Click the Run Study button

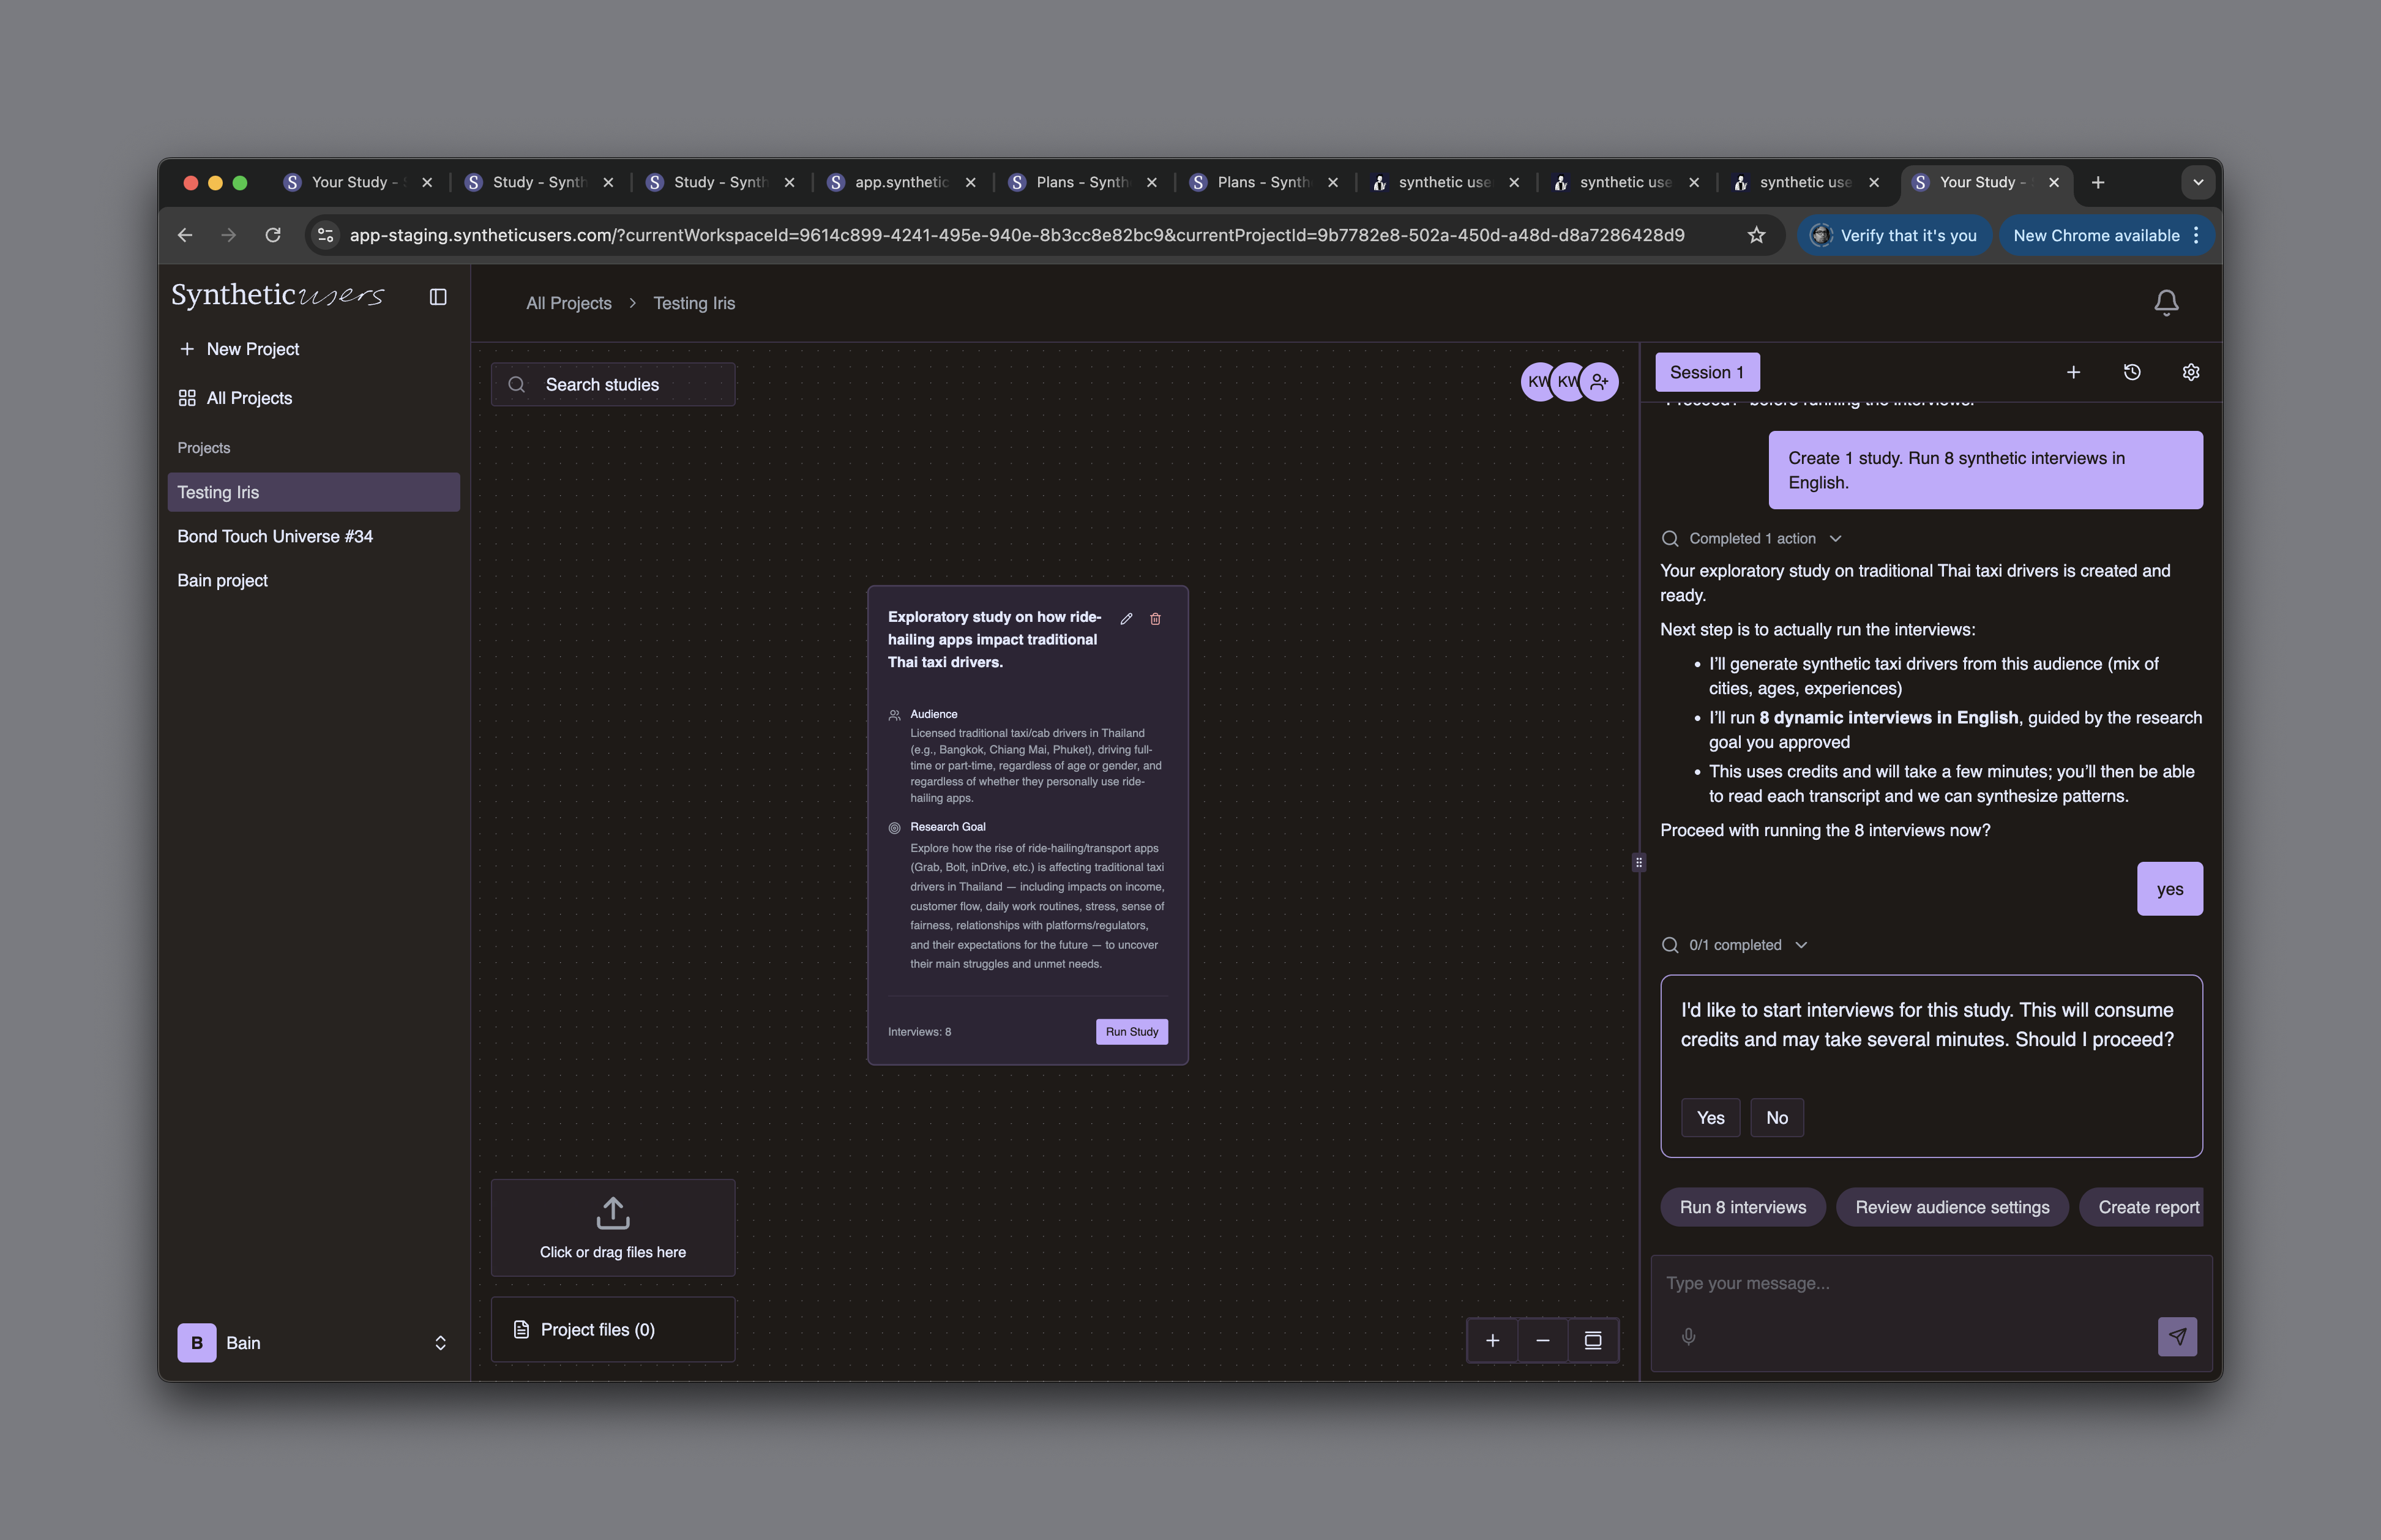[x=1131, y=1031]
